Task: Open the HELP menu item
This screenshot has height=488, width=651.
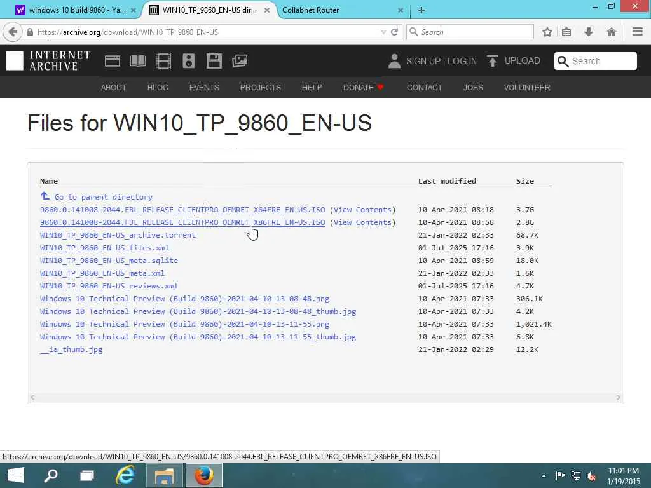Action: [312, 88]
